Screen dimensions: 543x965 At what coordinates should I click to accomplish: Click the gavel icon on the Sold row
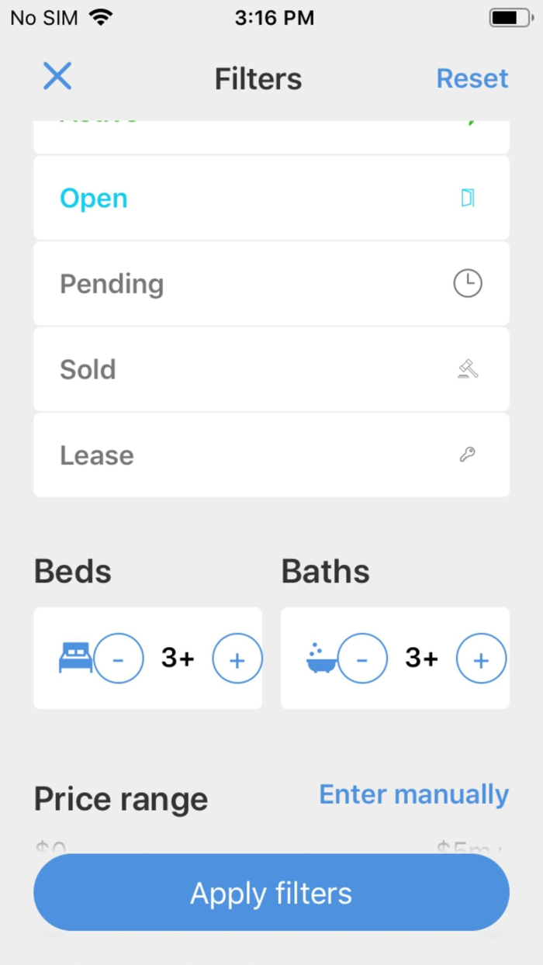point(467,369)
